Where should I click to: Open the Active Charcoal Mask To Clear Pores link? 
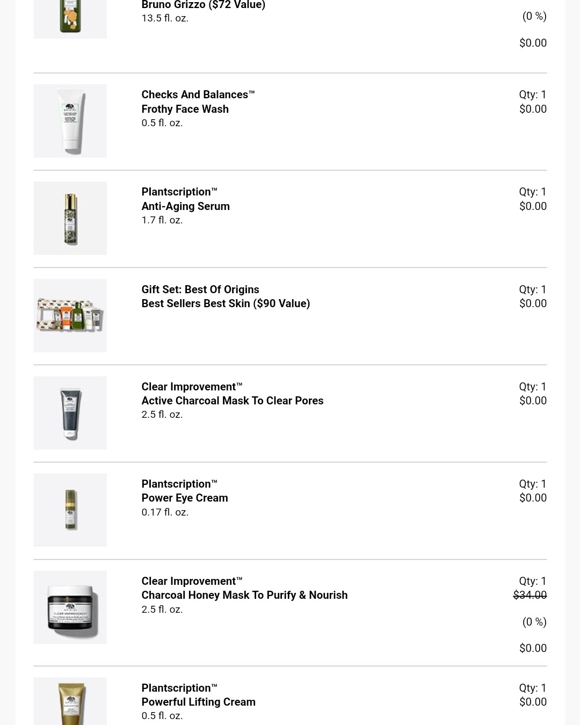coord(232,394)
